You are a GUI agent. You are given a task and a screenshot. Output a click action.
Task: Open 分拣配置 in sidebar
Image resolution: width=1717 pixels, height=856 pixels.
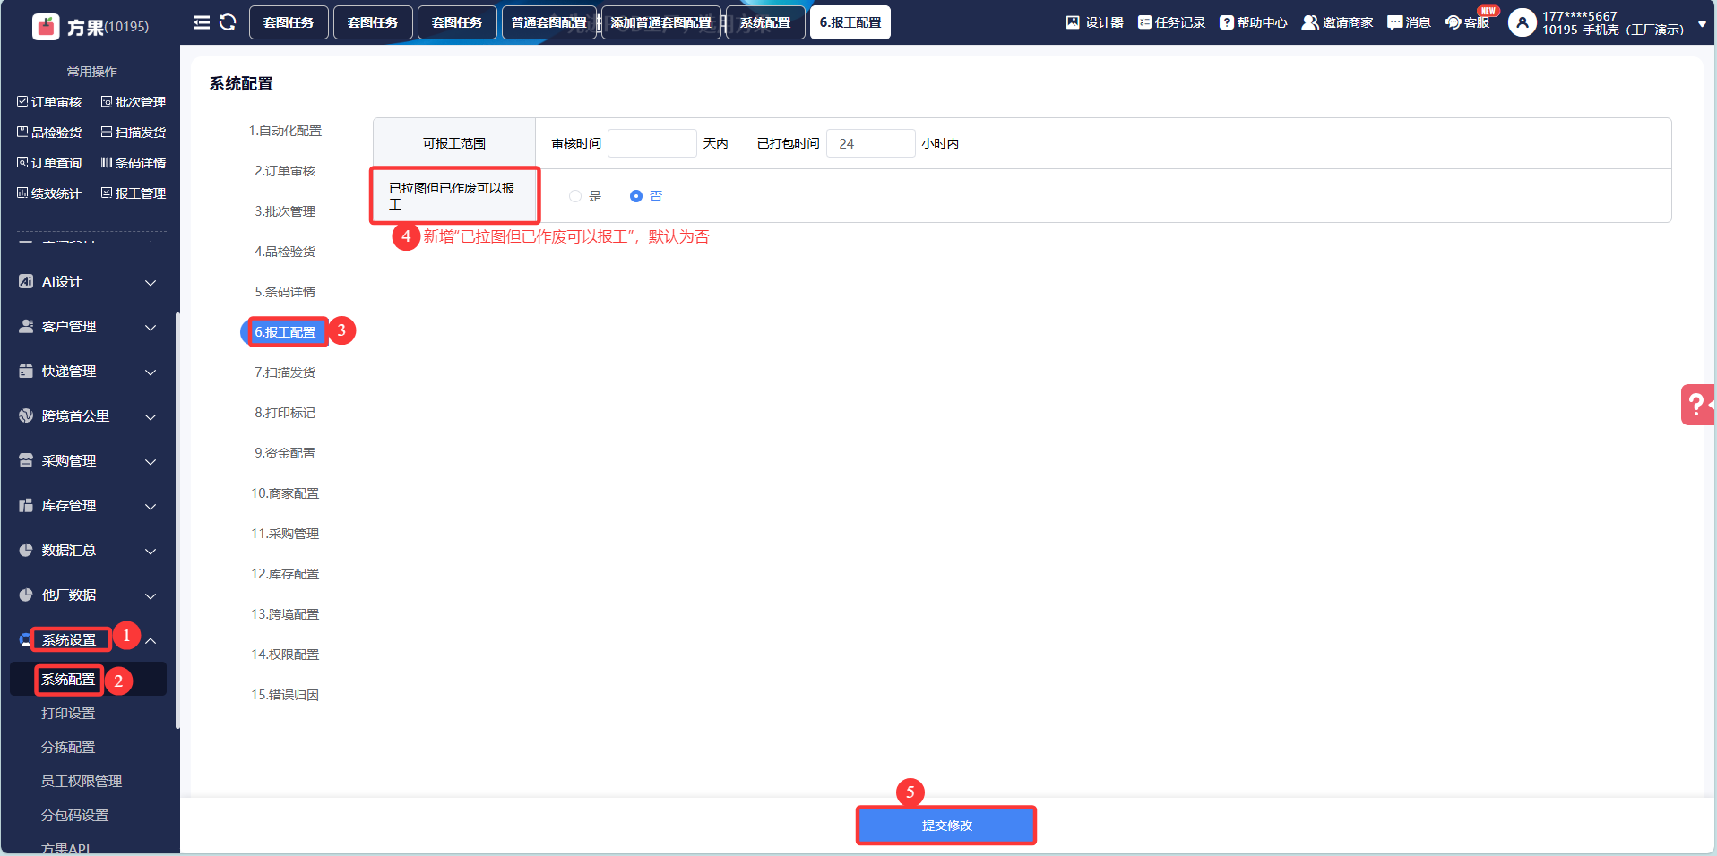point(68,748)
